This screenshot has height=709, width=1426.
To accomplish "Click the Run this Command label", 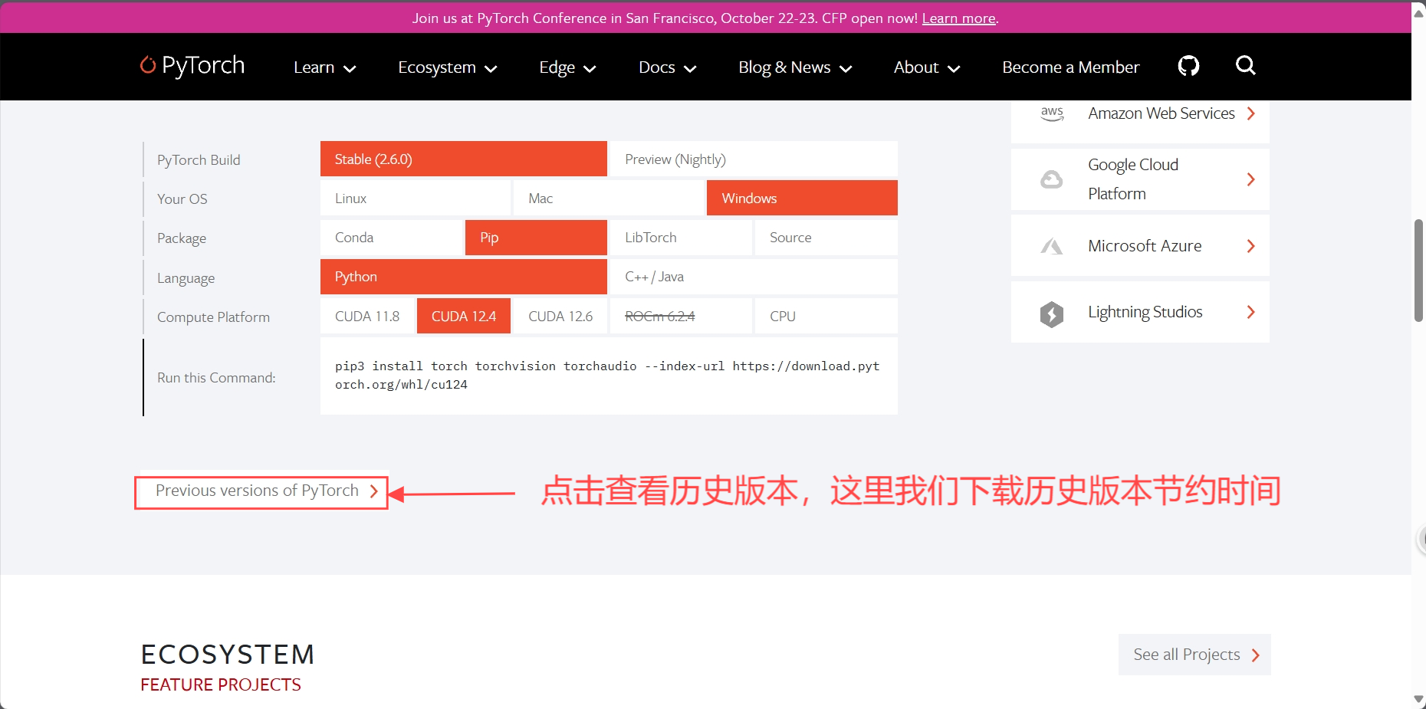I will coord(216,378).
